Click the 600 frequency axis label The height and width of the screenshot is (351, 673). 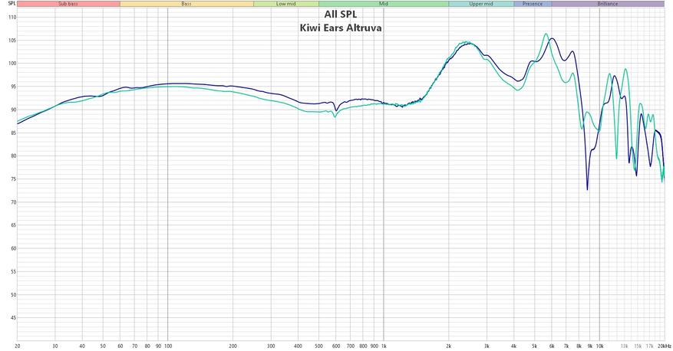coord(335,346)
